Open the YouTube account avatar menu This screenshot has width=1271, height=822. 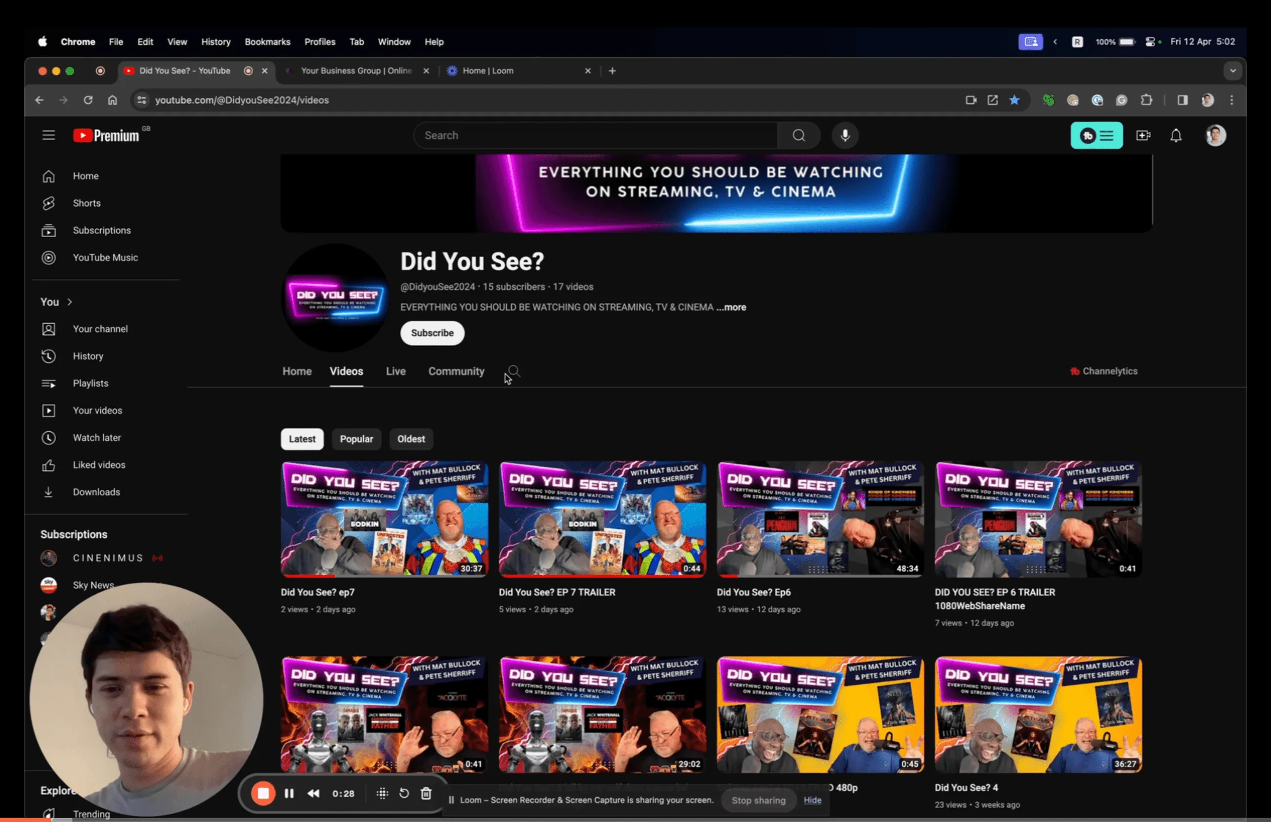(1215, 135)
